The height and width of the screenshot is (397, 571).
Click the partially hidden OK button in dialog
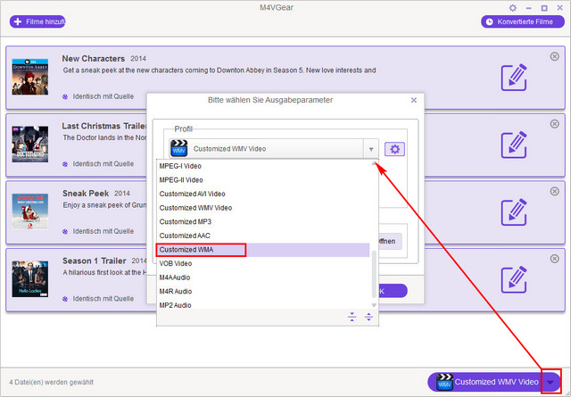pyautogui.click(x=393, y=291)
